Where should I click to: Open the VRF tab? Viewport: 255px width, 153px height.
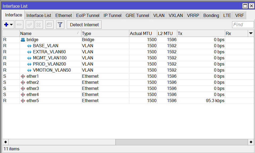(240, 15)
